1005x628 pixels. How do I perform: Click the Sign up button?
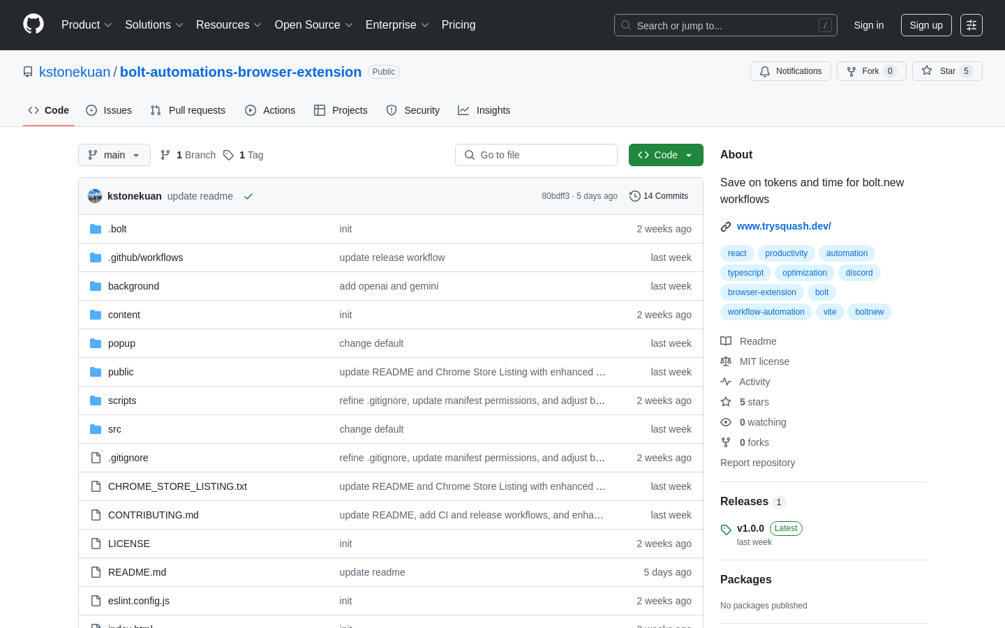point(926,25)
